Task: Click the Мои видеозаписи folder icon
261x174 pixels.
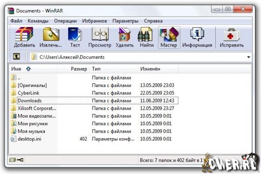Action: pos(14,116)
